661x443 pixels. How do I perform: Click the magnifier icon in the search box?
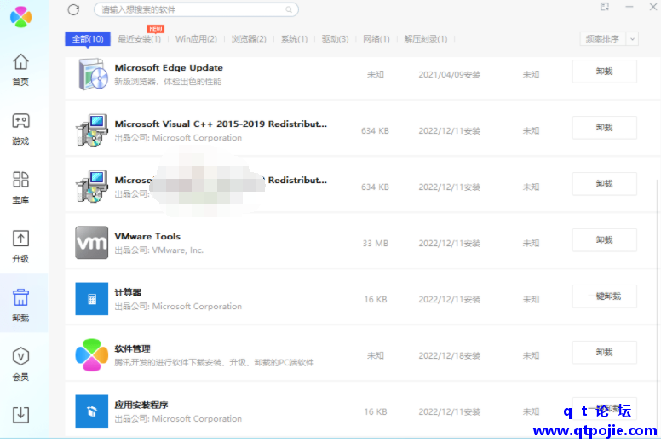tap(289, 9)
